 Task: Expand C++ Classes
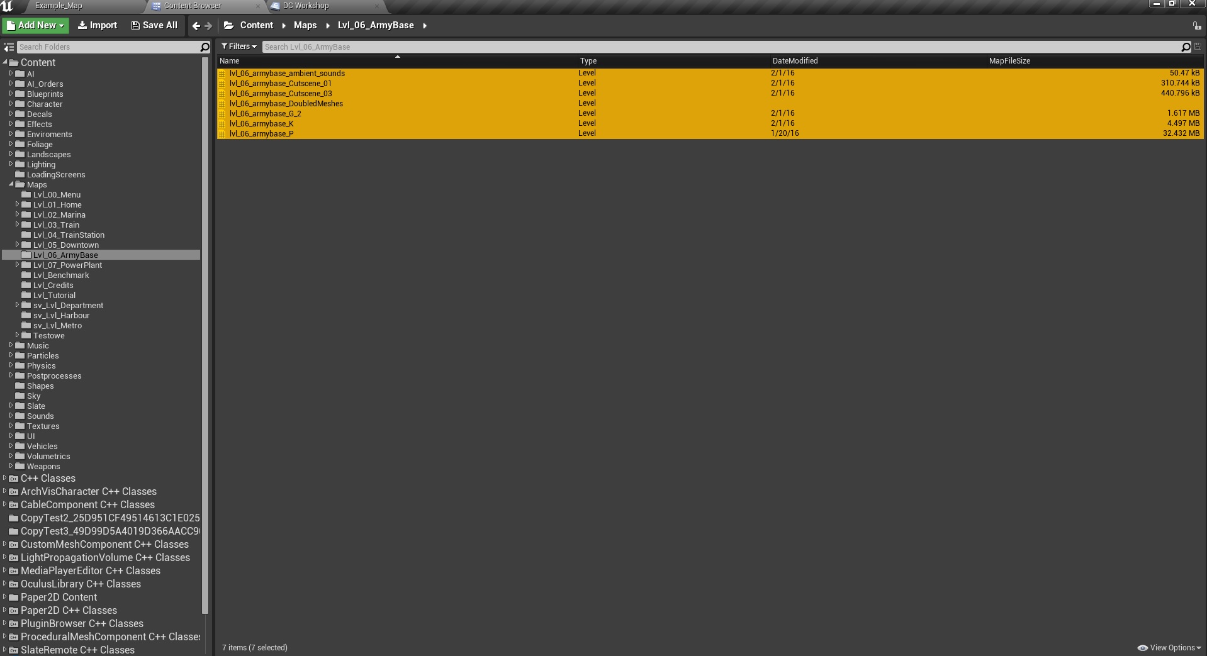(5, 478)
